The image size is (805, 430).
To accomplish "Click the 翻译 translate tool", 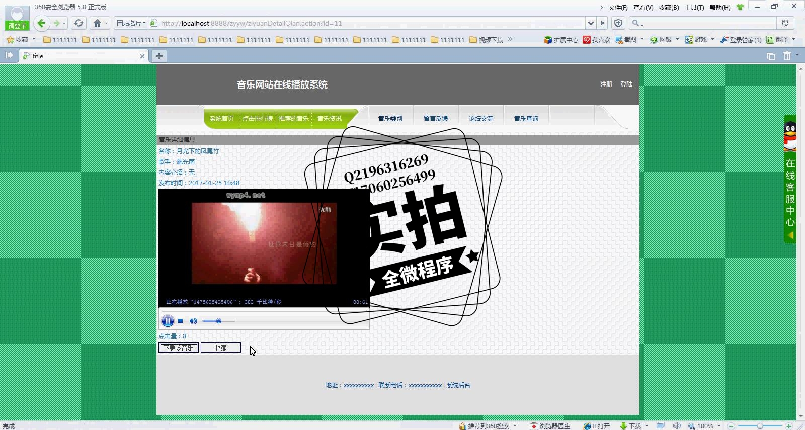I will [777, 40].
